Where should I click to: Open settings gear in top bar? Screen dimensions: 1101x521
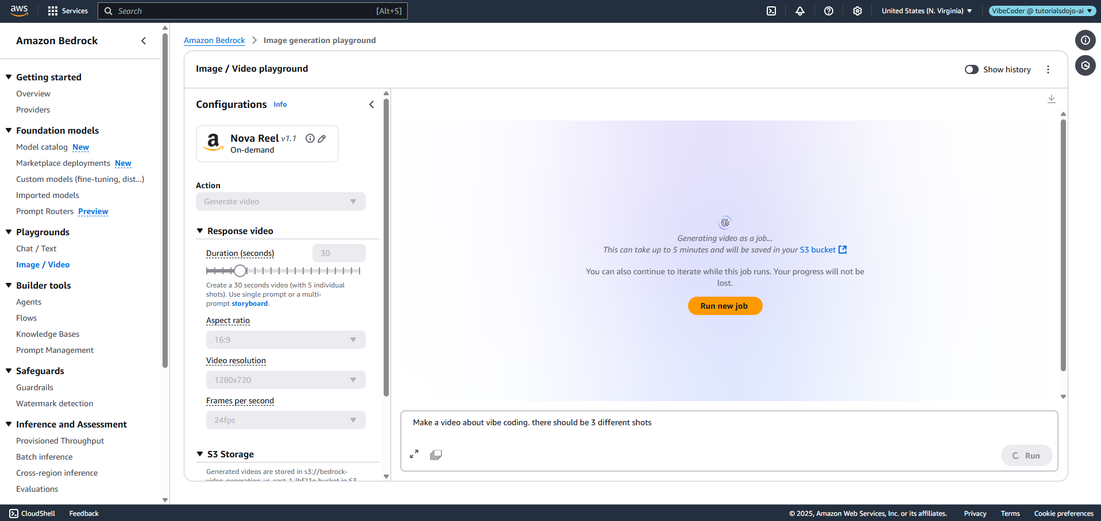857,11
